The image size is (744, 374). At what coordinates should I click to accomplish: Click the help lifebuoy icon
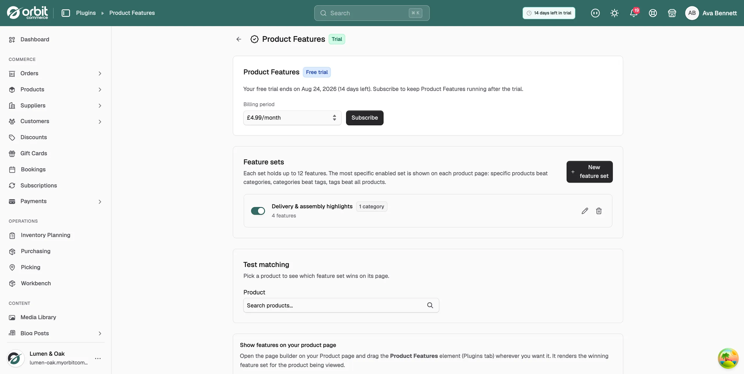click(x=653, y=13)
